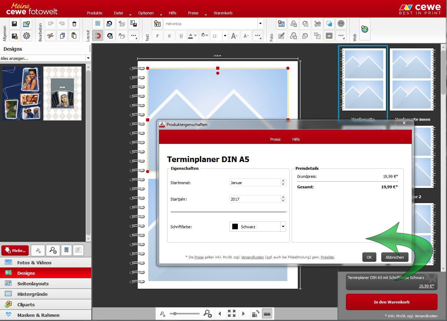Viewport: 447px width, 321px height.
Task: Toggle the magnet snap tool
Action: [x=98, y=36]
